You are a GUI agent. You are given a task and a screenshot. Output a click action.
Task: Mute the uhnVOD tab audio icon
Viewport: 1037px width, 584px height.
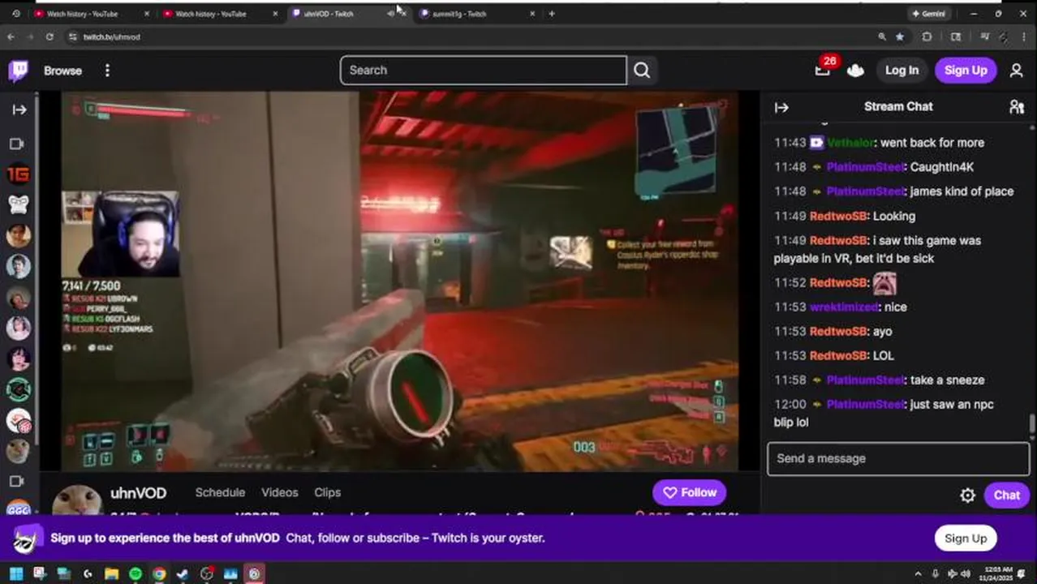[x=391, y=14]
